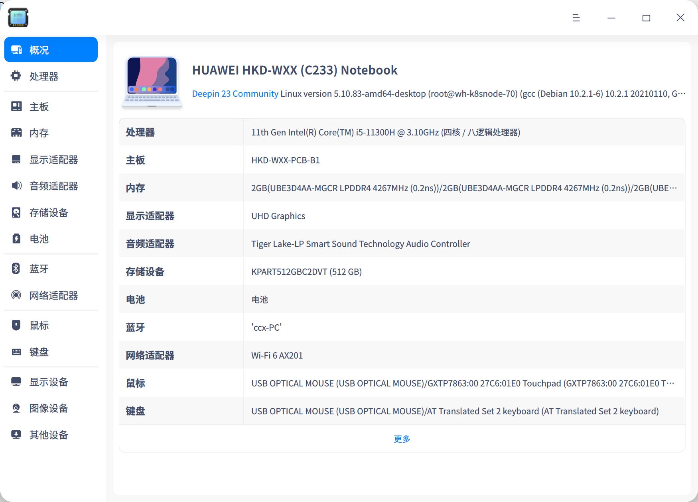Screen dimensions: 698x502
Task: Click the 电池 battery icon
Action: click(x=16, y=239)
